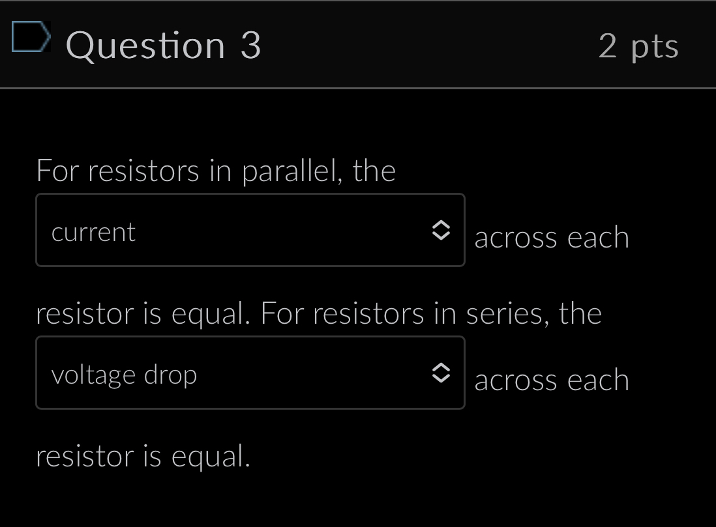This screenshot has width=716, height=527.
Task: Click the question header bar
Action: 358,44
